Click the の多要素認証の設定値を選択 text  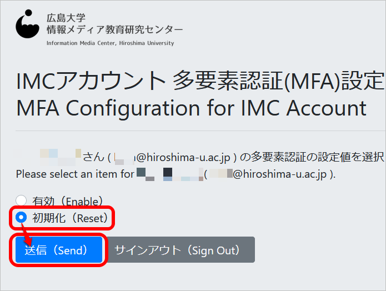tap(312, 157)
